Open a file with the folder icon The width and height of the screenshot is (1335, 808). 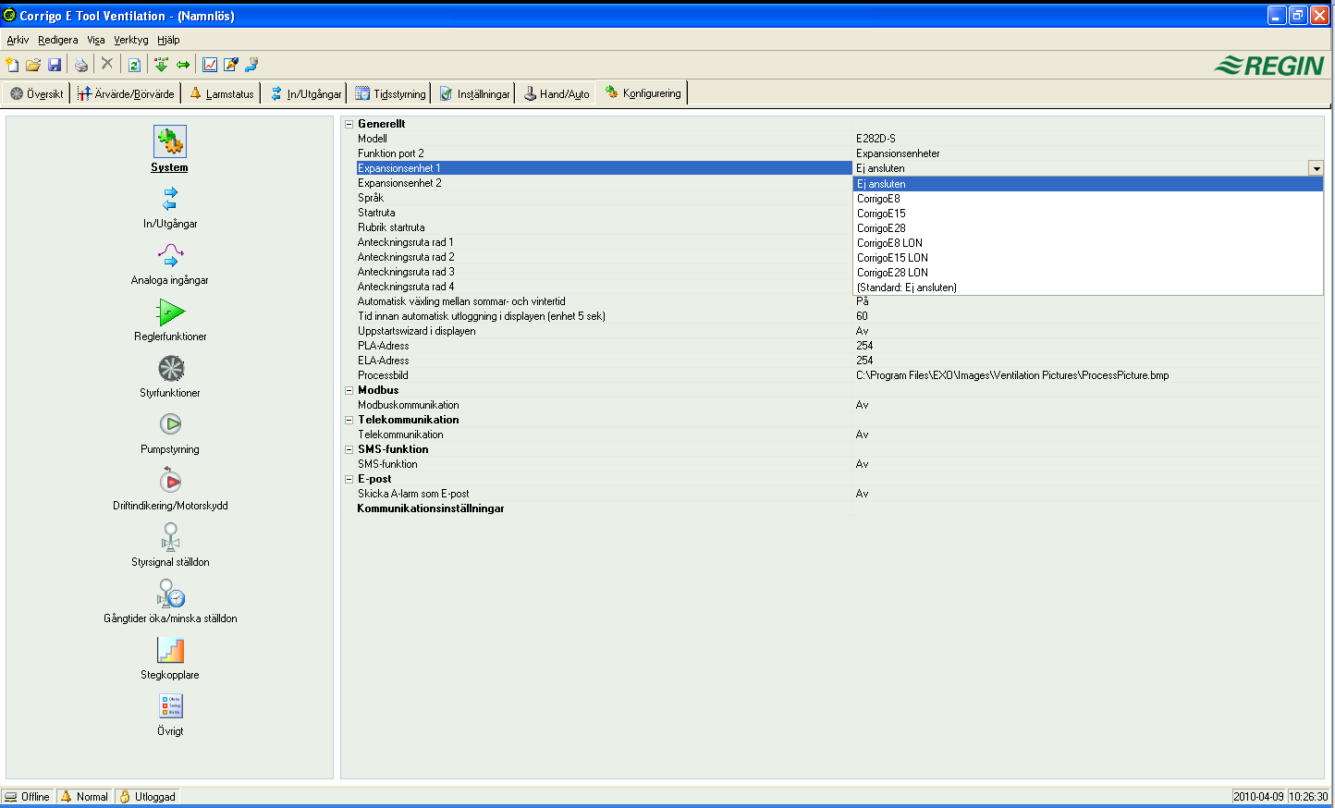[33, 65]
